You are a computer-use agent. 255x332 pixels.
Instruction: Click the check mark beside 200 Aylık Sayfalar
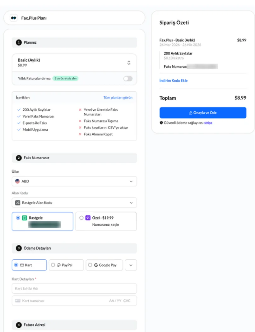click(x=19, y=110)
